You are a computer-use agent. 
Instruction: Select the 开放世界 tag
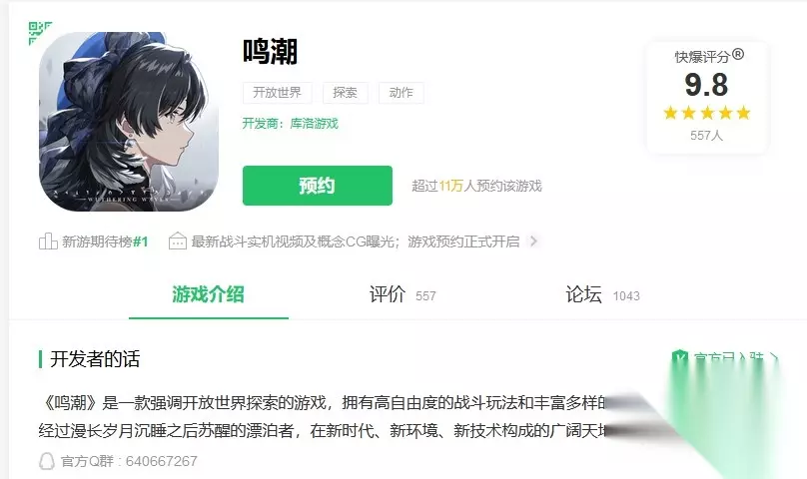point(277,93)
